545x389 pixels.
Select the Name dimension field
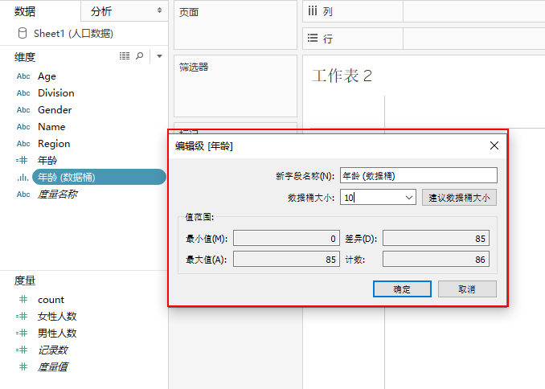(x=51, y=127)
